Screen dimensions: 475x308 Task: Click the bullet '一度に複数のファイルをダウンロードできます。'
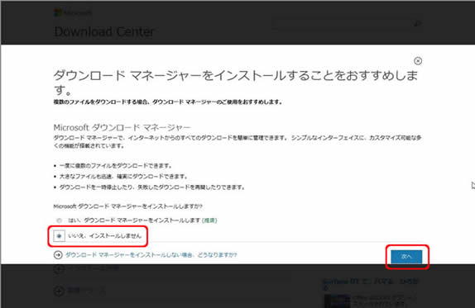[116, 166]
